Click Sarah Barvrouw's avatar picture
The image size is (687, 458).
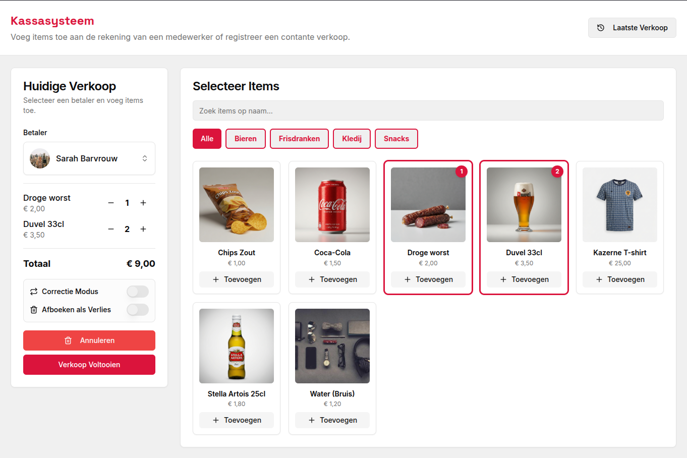40,158
